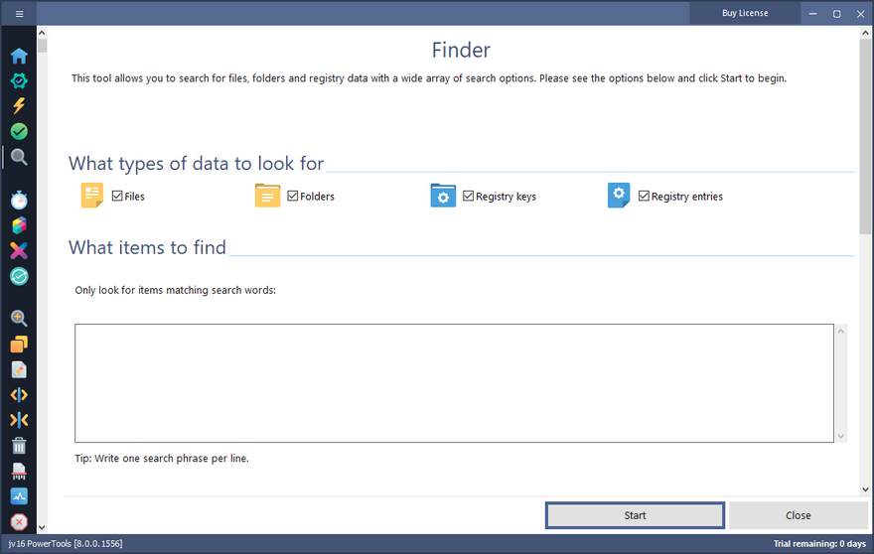Click the split arrows sidebar icon
The height and width of the screenshot is (554, 874).
pyautogui.click(x=19, y=420)
